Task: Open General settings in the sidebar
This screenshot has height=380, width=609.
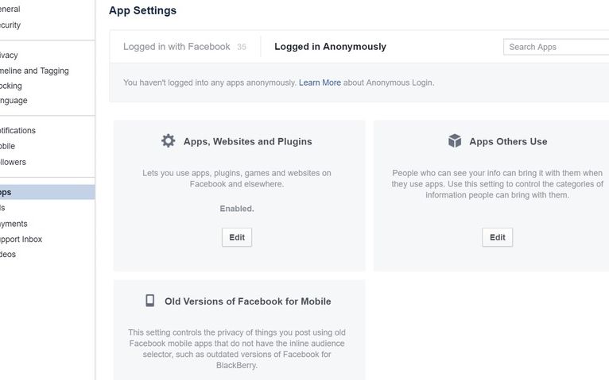Action: (10, 10)
